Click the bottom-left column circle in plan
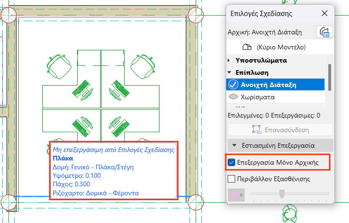Screen dimensions: 349x223 [x=8, y=202]
